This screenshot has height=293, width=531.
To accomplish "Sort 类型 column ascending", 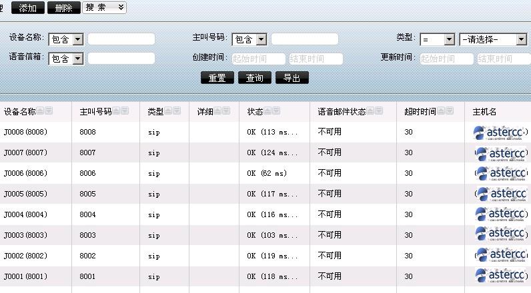I will (x=168, y=111).
